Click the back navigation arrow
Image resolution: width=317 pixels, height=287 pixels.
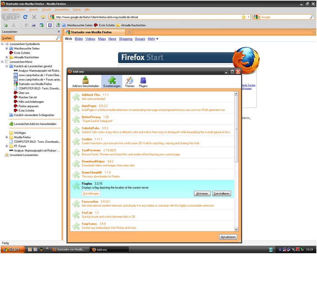pyautogui.click(x=6, y=17)
